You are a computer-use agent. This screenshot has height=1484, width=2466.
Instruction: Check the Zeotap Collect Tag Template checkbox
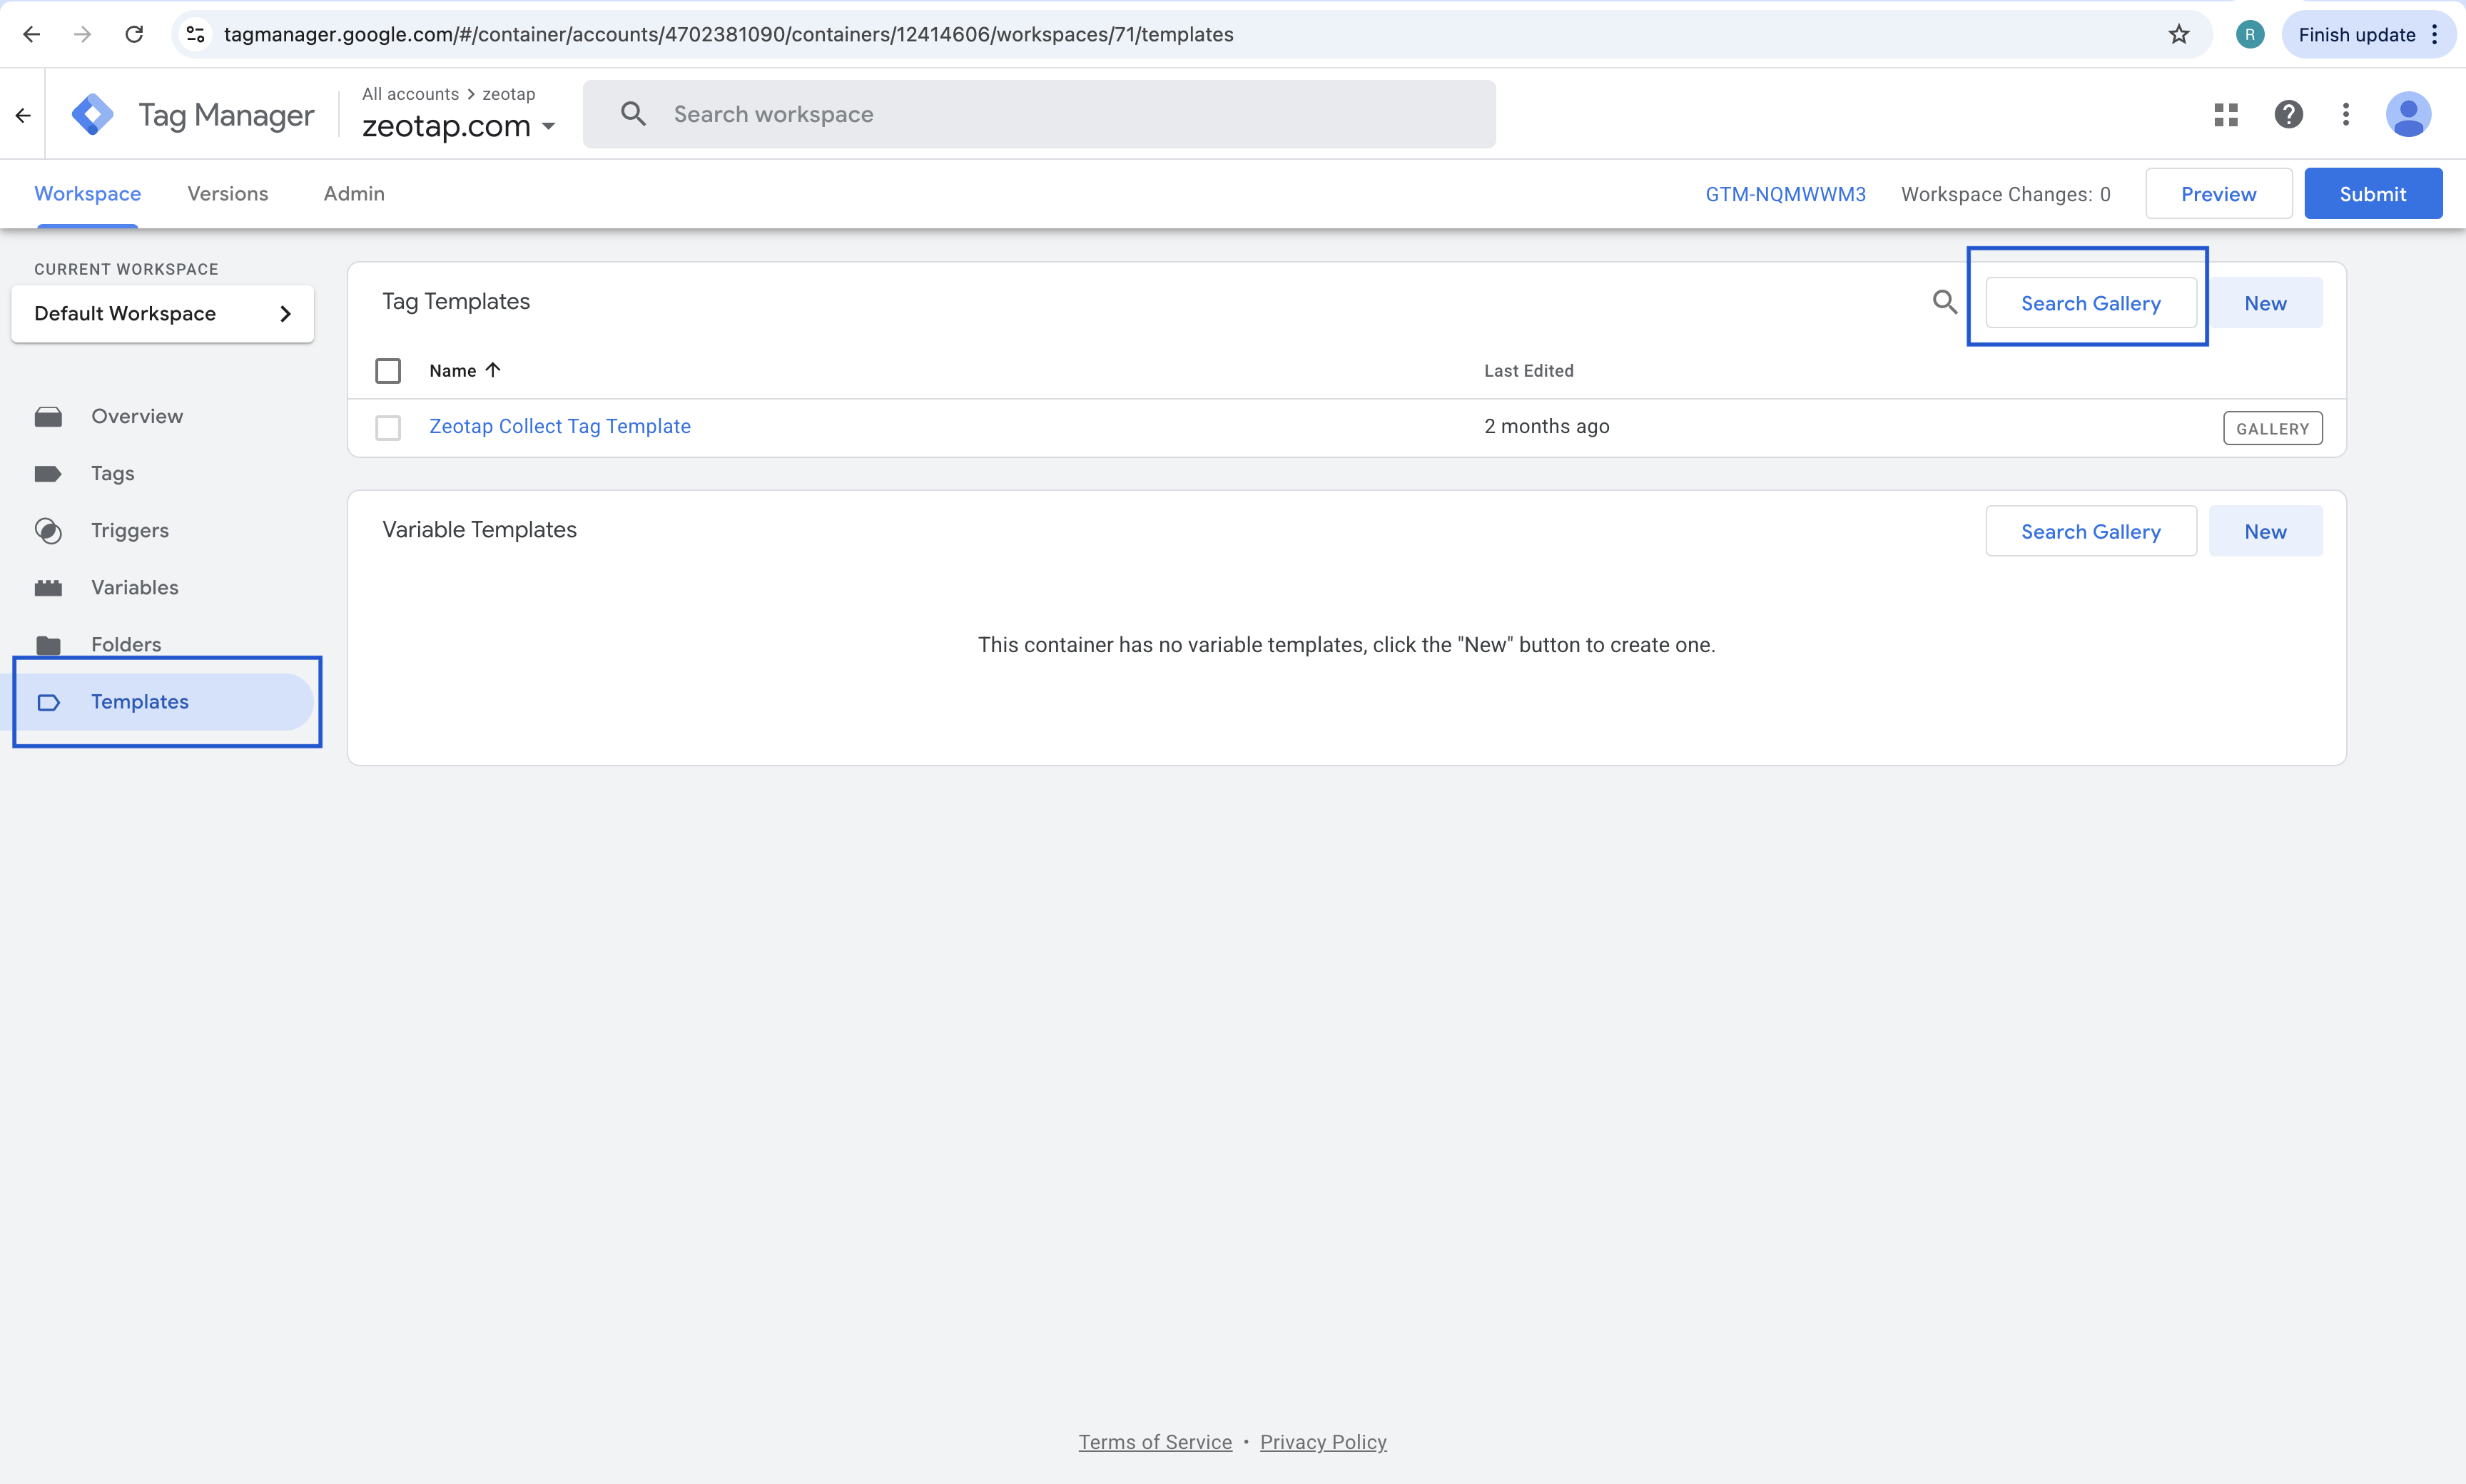[388, 427]
